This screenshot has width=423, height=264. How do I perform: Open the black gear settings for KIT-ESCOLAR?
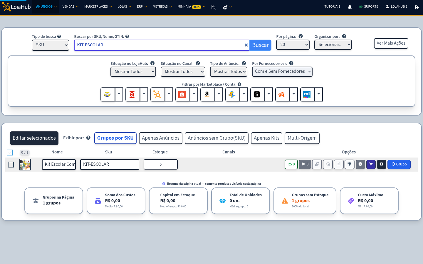tap(382, 164)
